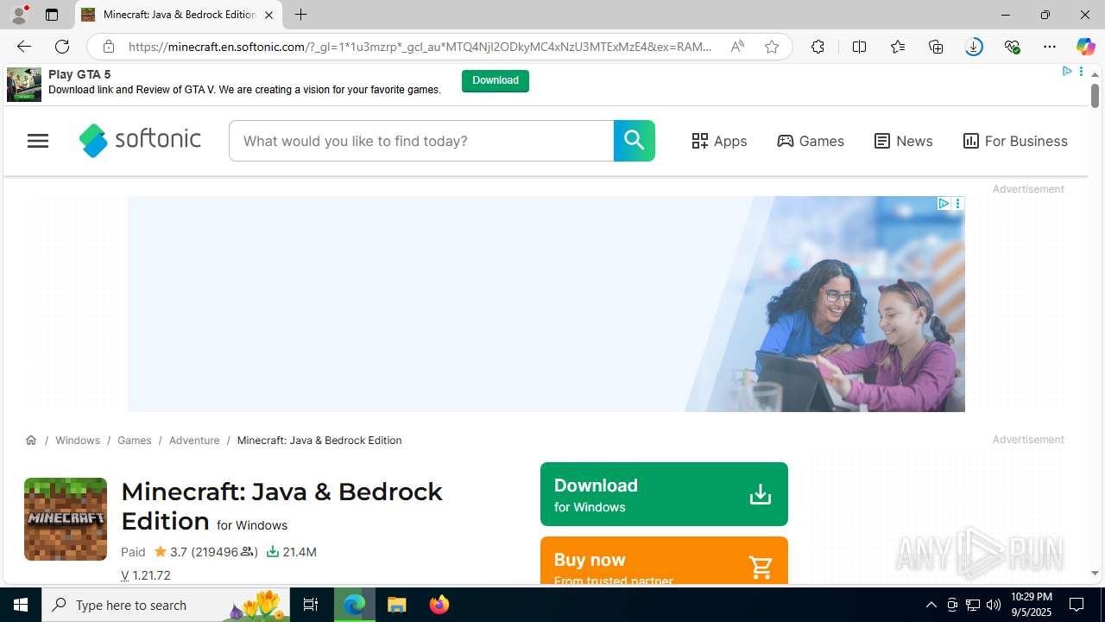This screenshot has width=1105, height=622.
Task: Open Task View in the taskbar
Action: [x=311, y=605]
